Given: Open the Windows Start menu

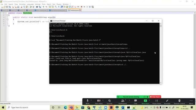Looking at the screenshot, I should (3, 107).
